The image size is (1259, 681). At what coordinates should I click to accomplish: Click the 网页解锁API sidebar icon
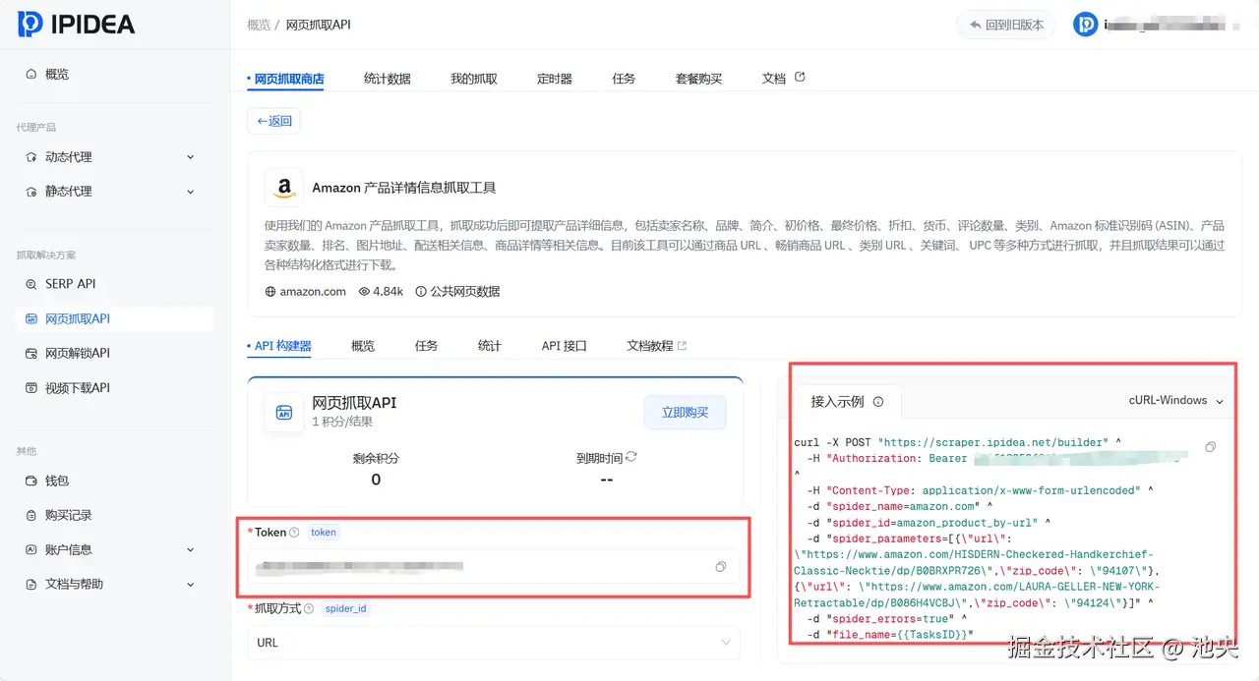coord(31,353)
